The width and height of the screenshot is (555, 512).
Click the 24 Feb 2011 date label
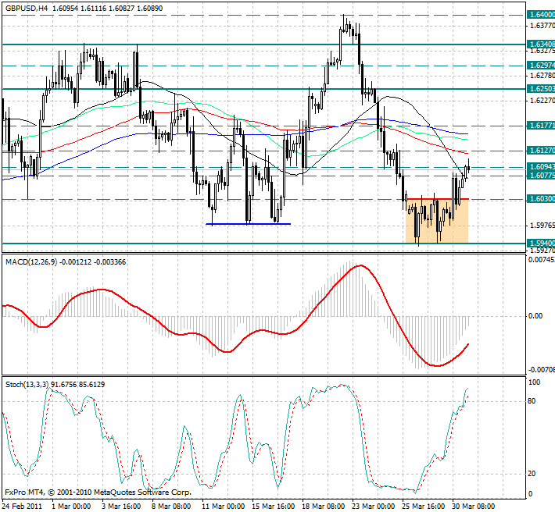click(22, 506)
